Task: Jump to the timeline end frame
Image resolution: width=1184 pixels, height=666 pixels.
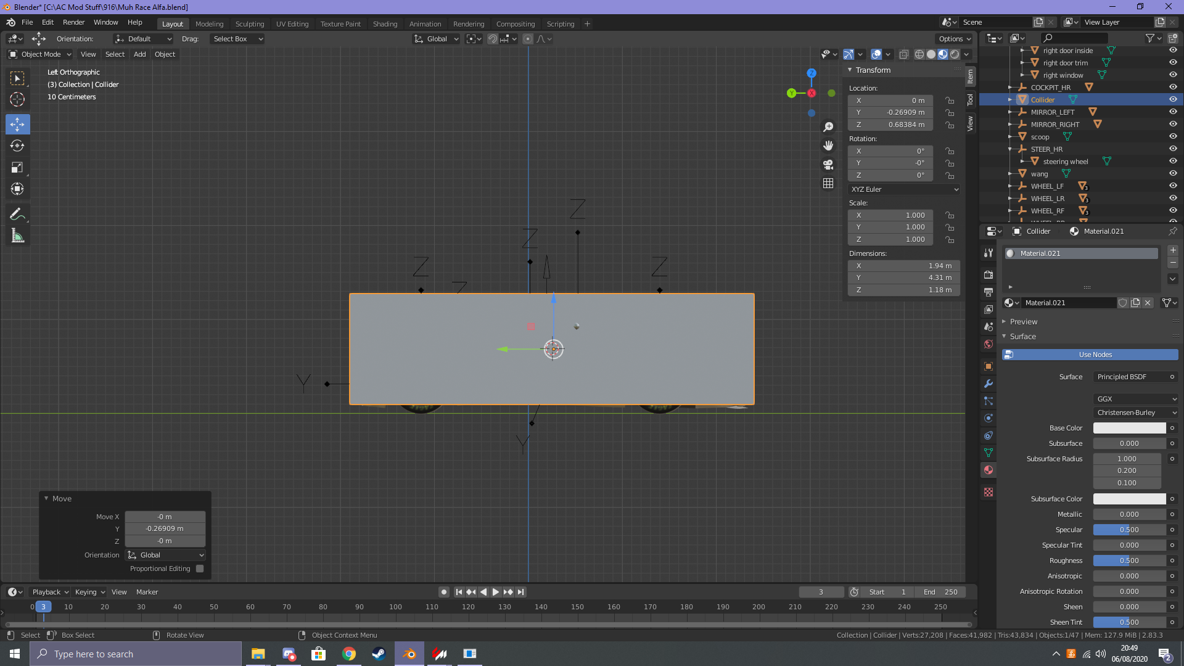Action: pos(521,592)
